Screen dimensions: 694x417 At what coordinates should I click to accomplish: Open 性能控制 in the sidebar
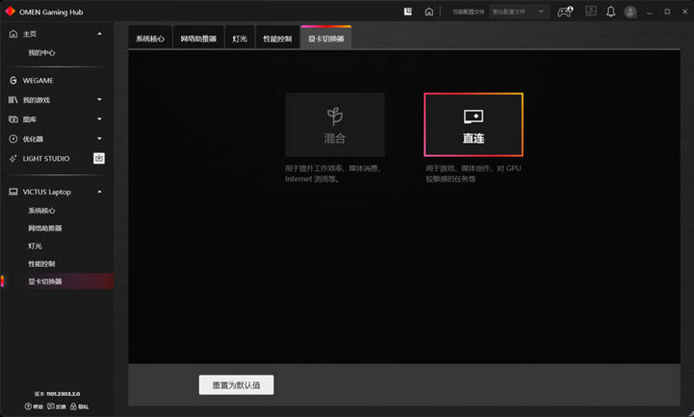coord(42,264)
